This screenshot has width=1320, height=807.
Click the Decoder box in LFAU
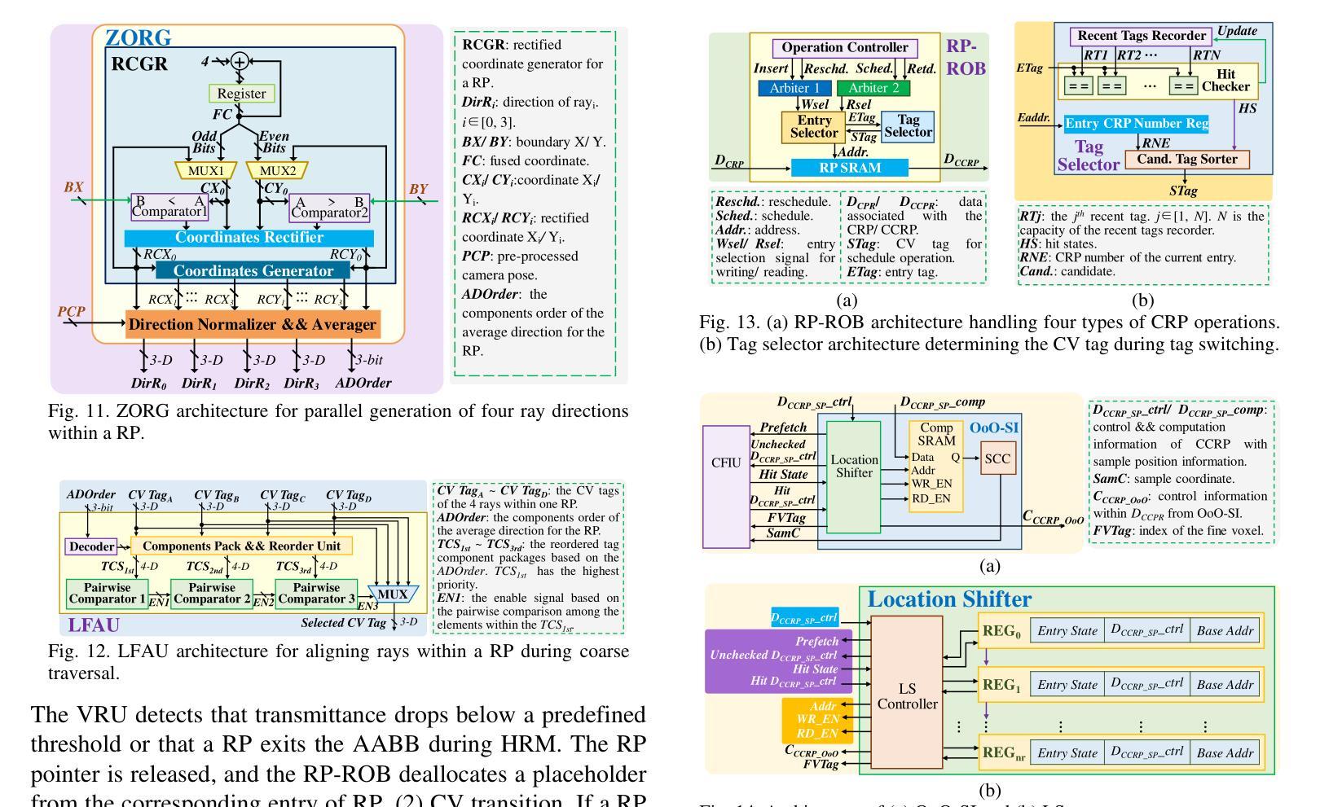coord(91,546)
